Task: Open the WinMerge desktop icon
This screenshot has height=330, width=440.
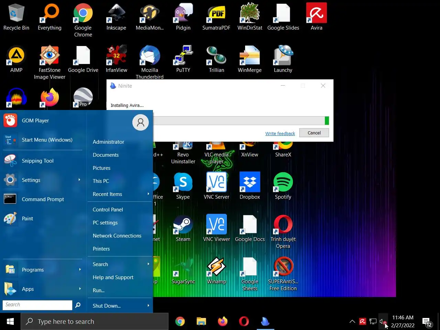Action: 250,59
